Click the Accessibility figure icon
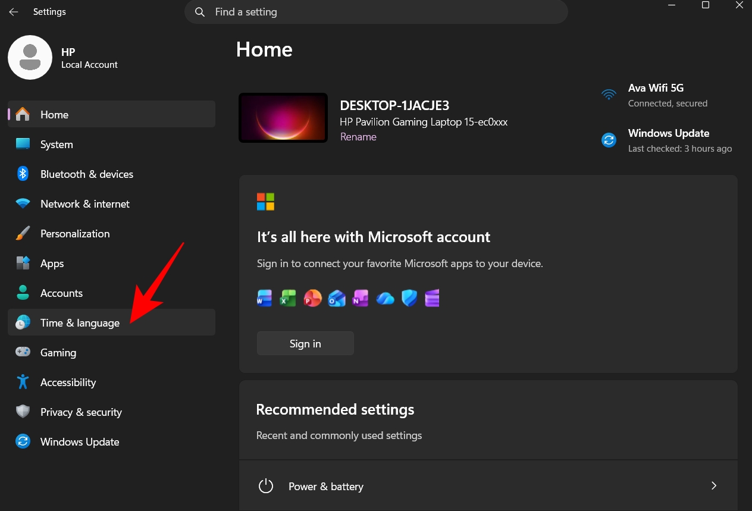 pos(23,382)
